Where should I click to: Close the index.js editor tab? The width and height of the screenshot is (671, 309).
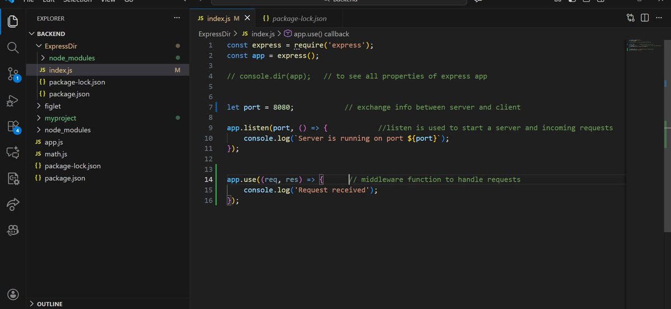click(247, 18)
